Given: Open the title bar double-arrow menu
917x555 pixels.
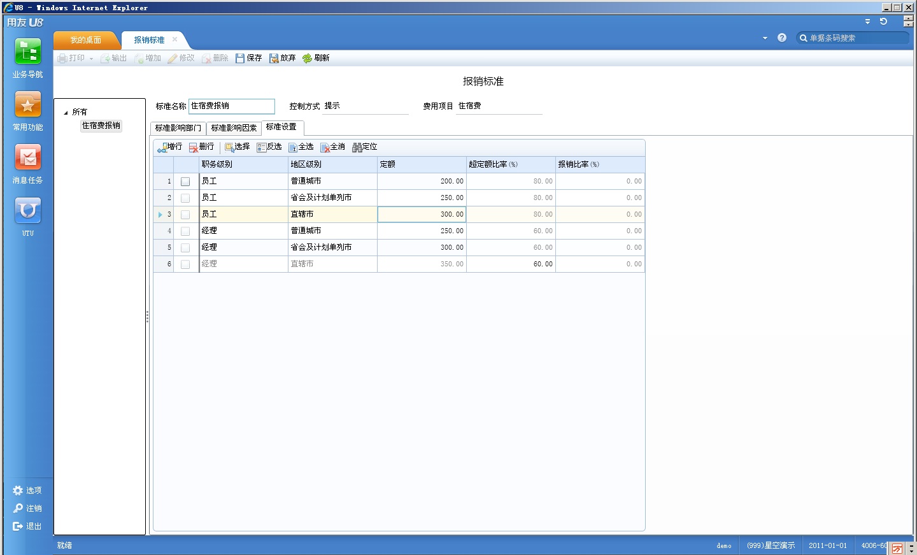Looking at the screenshot, I should [x=867, y=22].
